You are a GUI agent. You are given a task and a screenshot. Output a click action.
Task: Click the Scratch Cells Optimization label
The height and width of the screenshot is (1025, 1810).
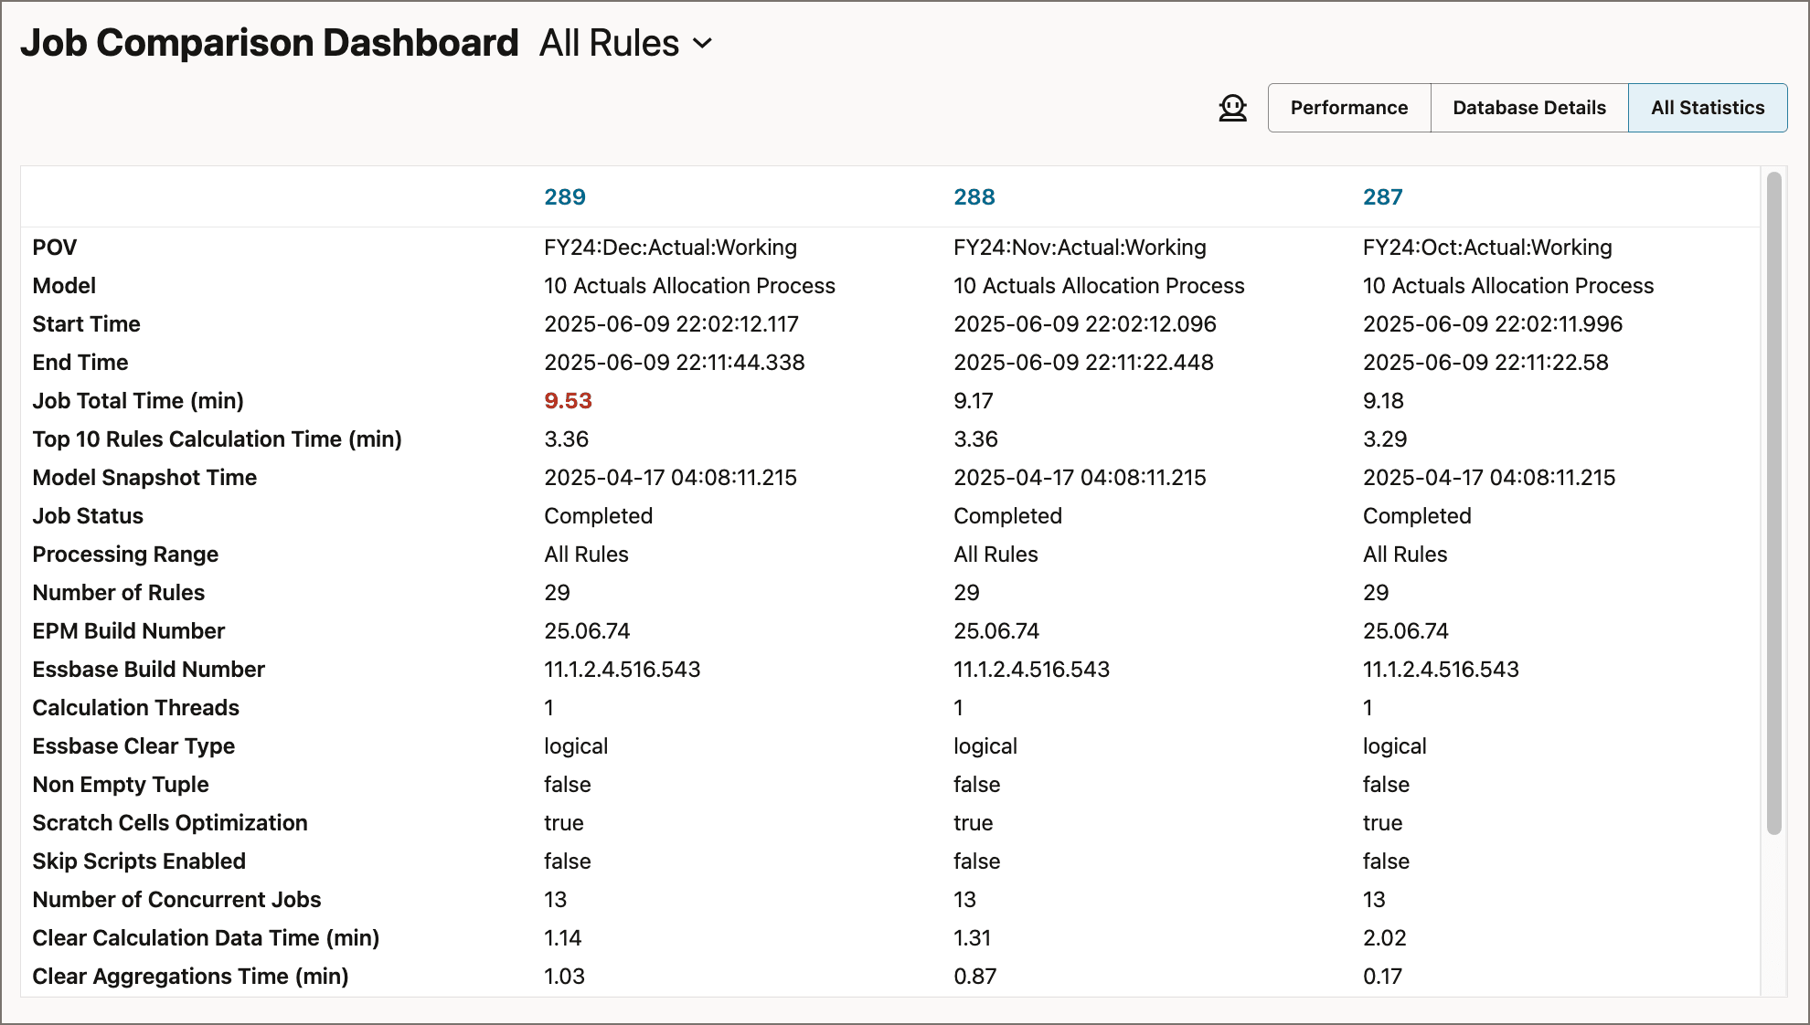coord(170,823)
